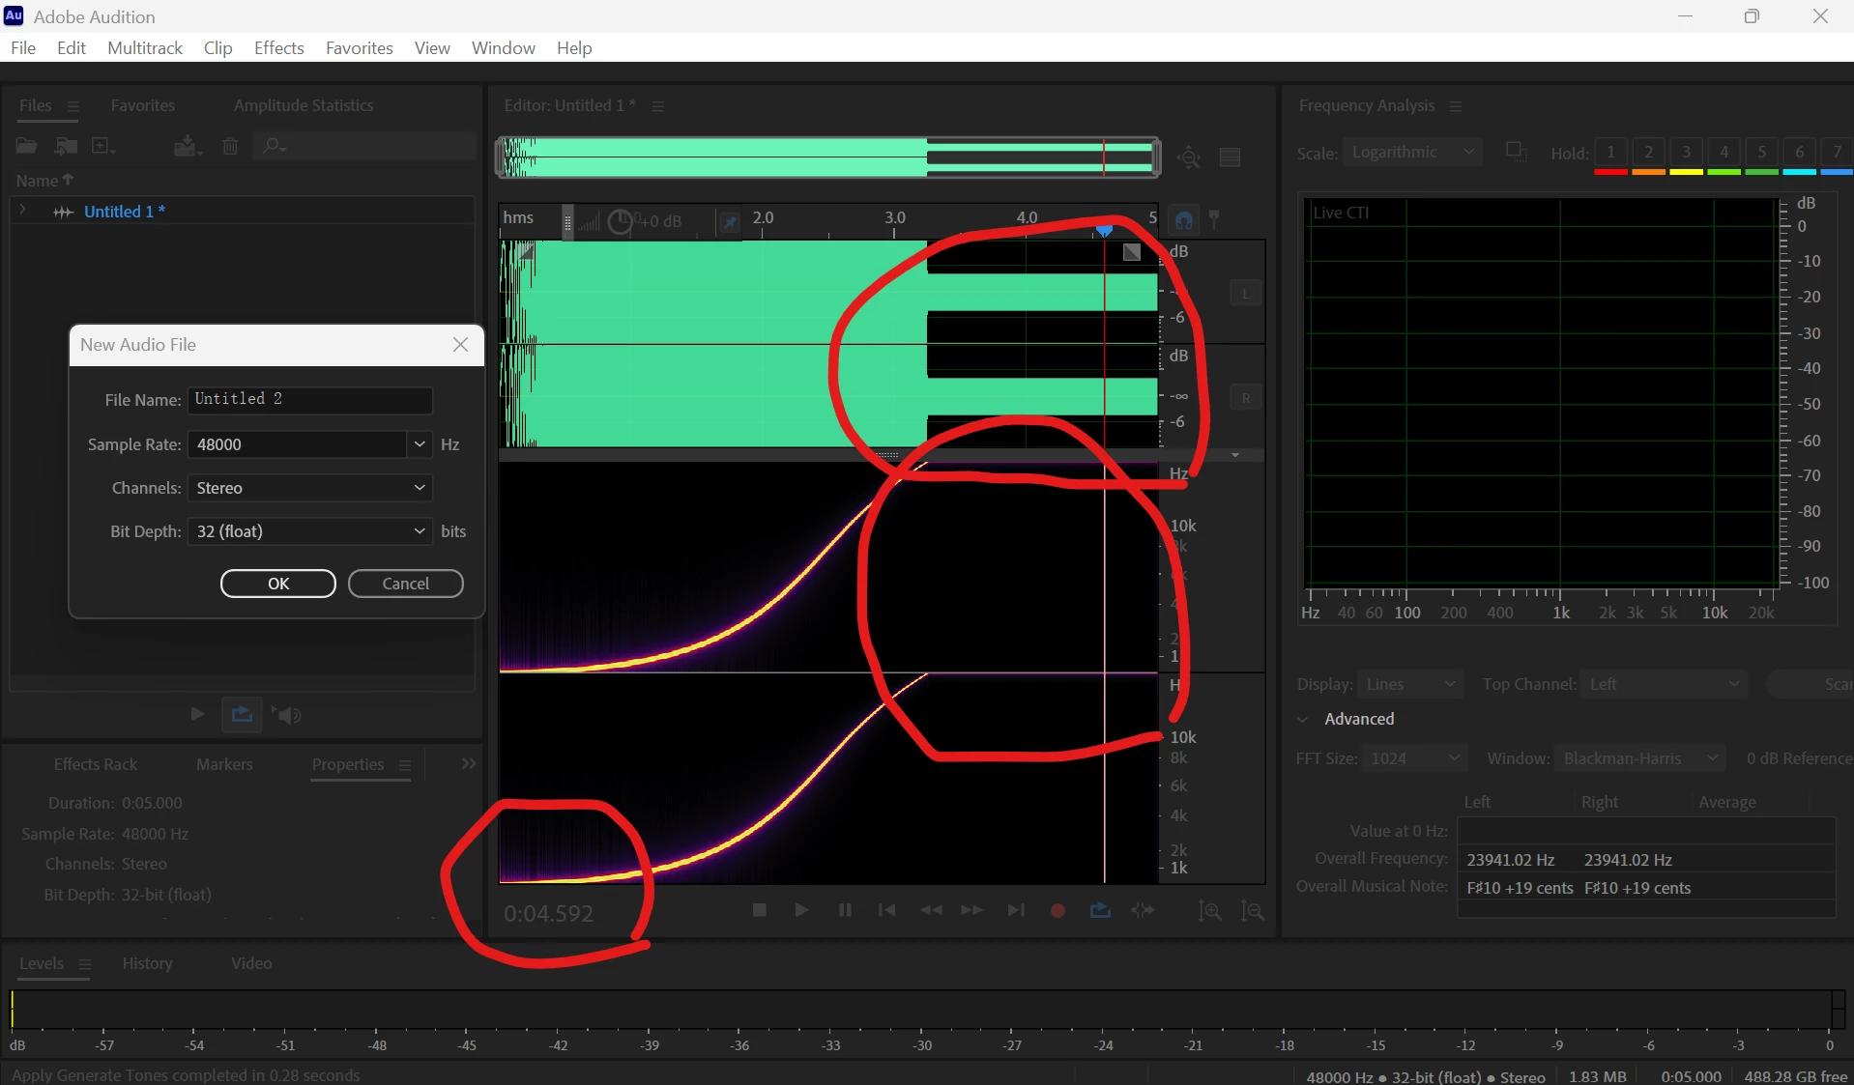1854x1085 pixels.
Task: Open the Frequency Analysis panel menu
Action: tap(1456, 106)
